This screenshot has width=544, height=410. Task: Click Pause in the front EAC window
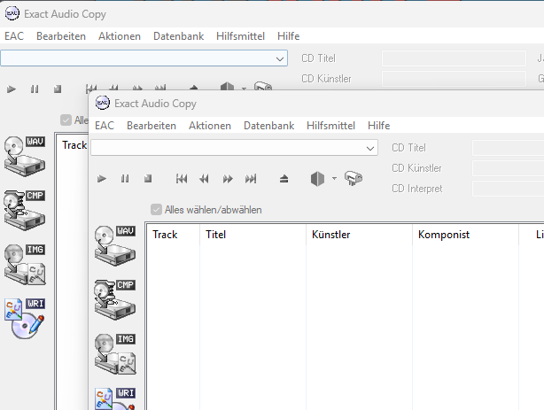[125, 179]
